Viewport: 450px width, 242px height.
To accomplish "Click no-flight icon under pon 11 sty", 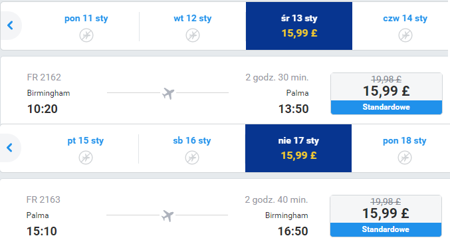I will [86, 35].
